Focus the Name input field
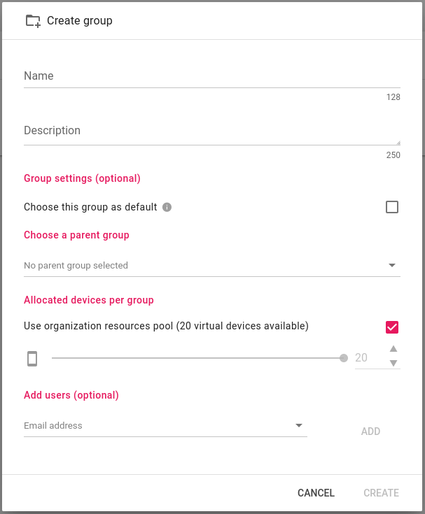425x514 pixels. coord(212,76)
